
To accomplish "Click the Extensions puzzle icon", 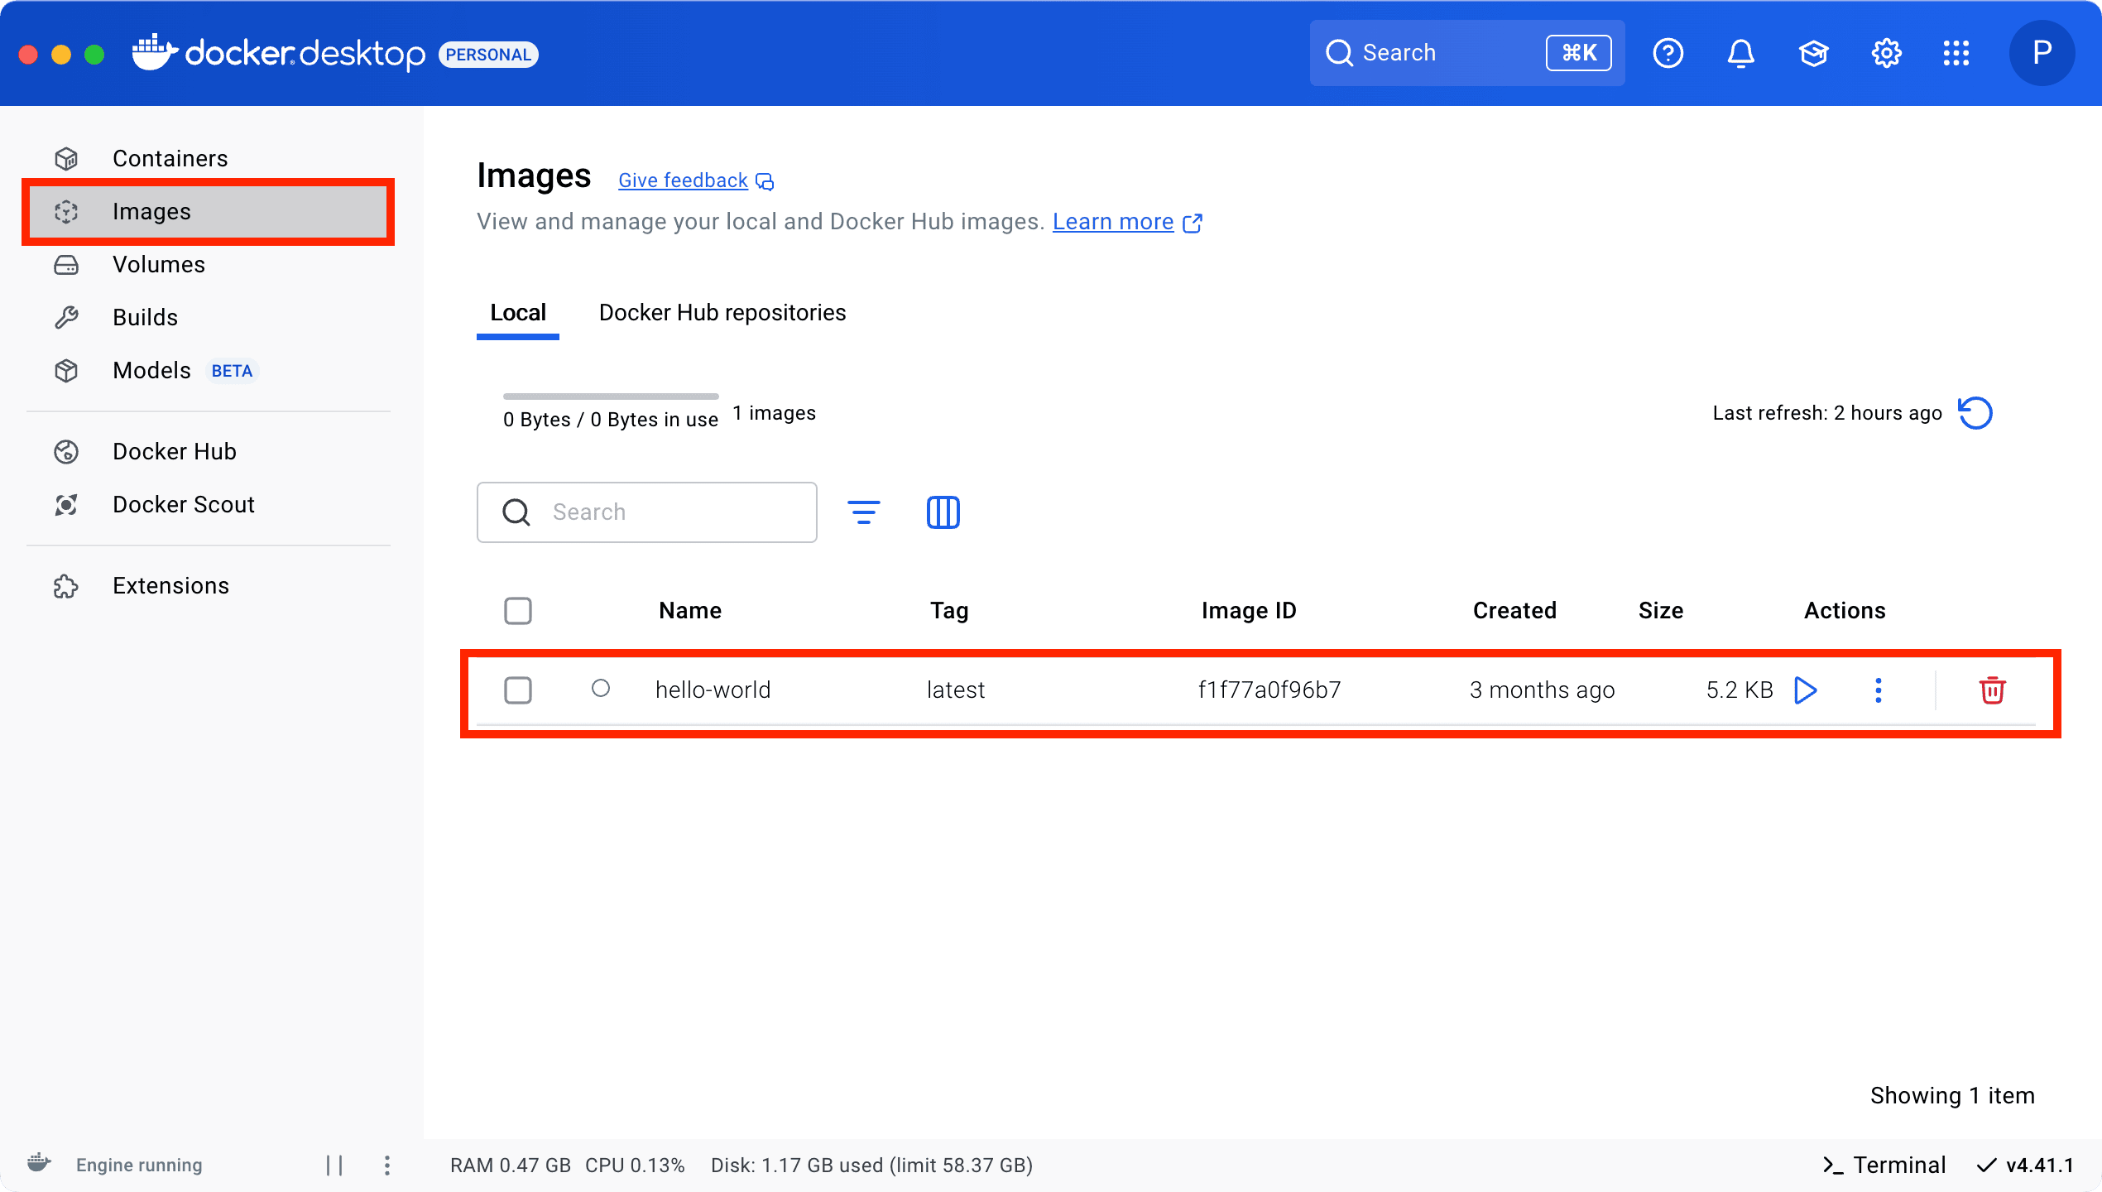I will [66, 586].
